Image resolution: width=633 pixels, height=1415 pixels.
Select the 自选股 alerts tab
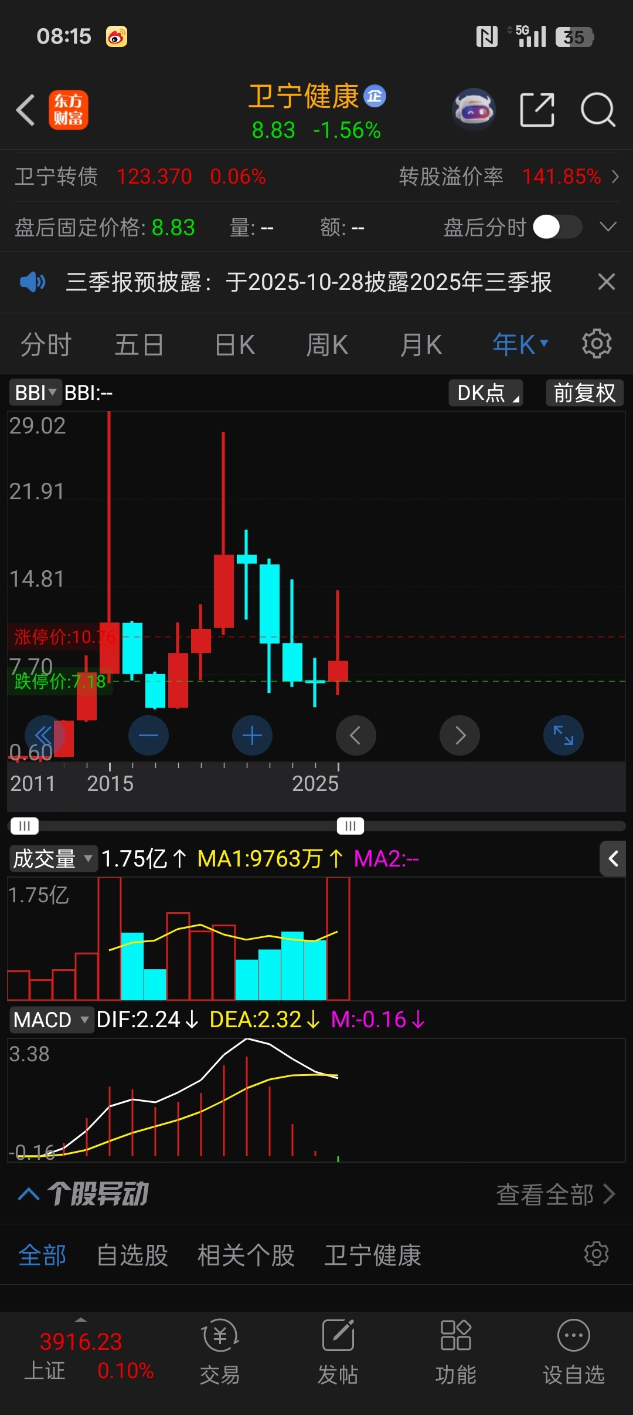pos(132,1255)
